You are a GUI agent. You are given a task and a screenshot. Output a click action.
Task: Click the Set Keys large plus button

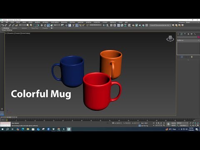coord(168,124)
